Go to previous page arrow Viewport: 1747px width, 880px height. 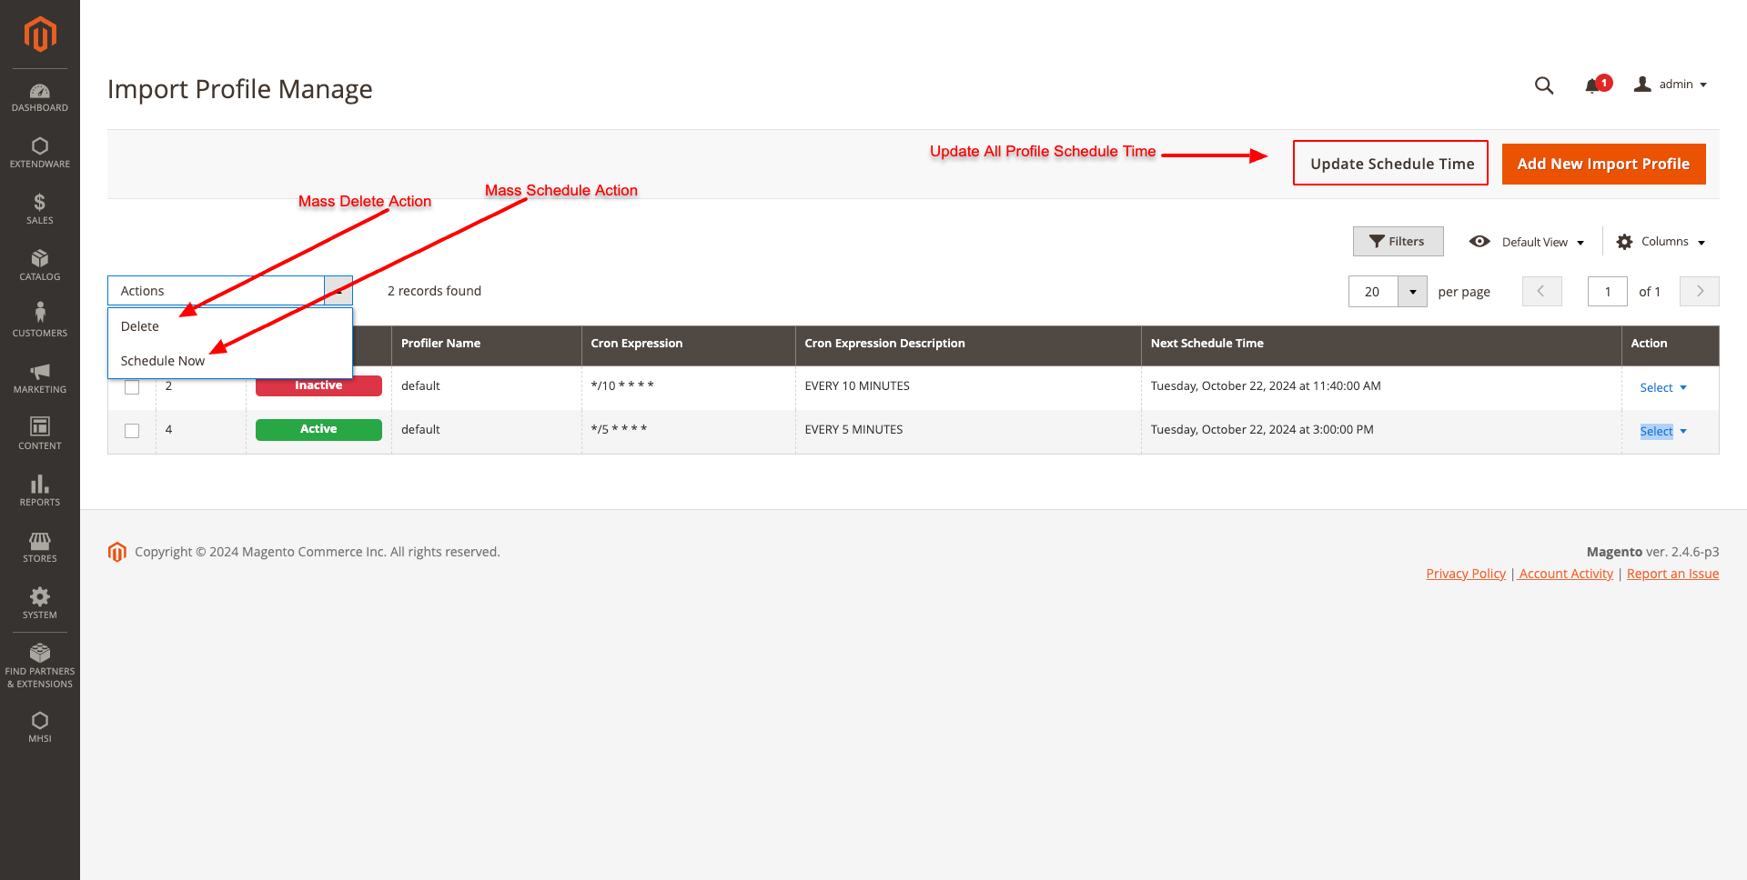point(1542,292)
